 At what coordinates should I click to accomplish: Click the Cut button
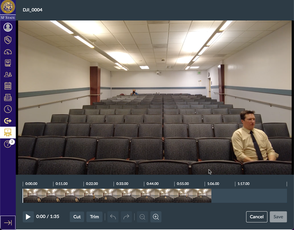click(77, 217)
